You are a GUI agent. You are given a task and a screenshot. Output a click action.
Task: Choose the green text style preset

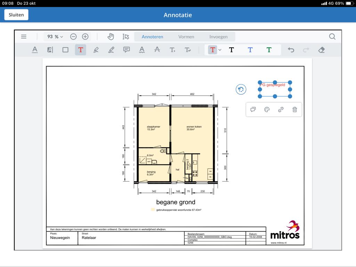(x=269, y=50)
